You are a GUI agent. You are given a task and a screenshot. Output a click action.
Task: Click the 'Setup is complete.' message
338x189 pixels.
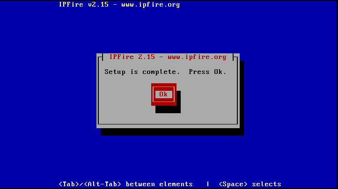pyautogui.click(x=142, y=72)
